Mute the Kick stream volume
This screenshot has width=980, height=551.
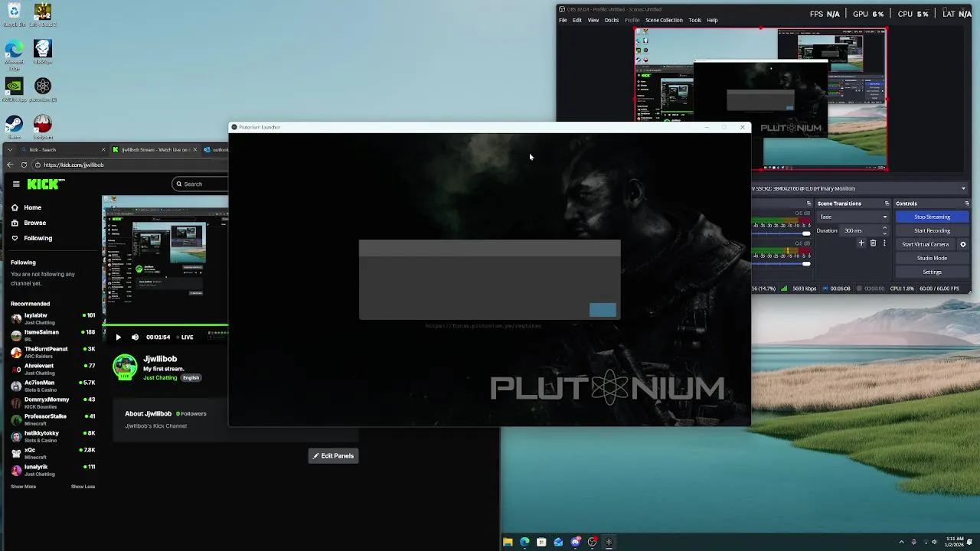[135, 337]
